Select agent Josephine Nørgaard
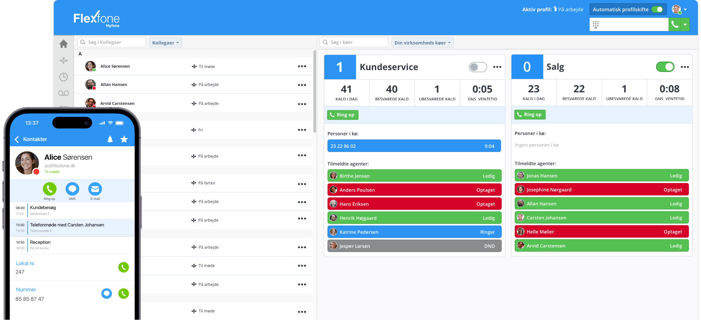This screenshot has height=320, width=701. [602, 190]
